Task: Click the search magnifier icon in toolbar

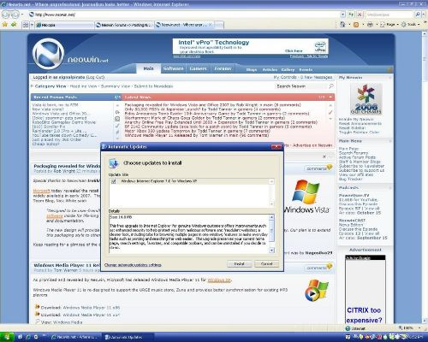Action: (x=417, y=15)
